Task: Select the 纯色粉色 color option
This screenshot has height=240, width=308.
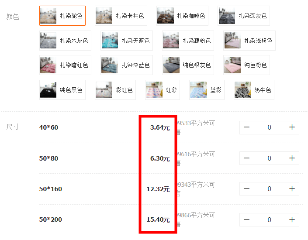Action: point(246,65)
